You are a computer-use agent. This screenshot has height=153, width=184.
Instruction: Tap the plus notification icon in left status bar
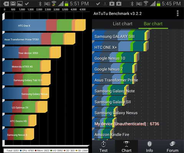6,4
